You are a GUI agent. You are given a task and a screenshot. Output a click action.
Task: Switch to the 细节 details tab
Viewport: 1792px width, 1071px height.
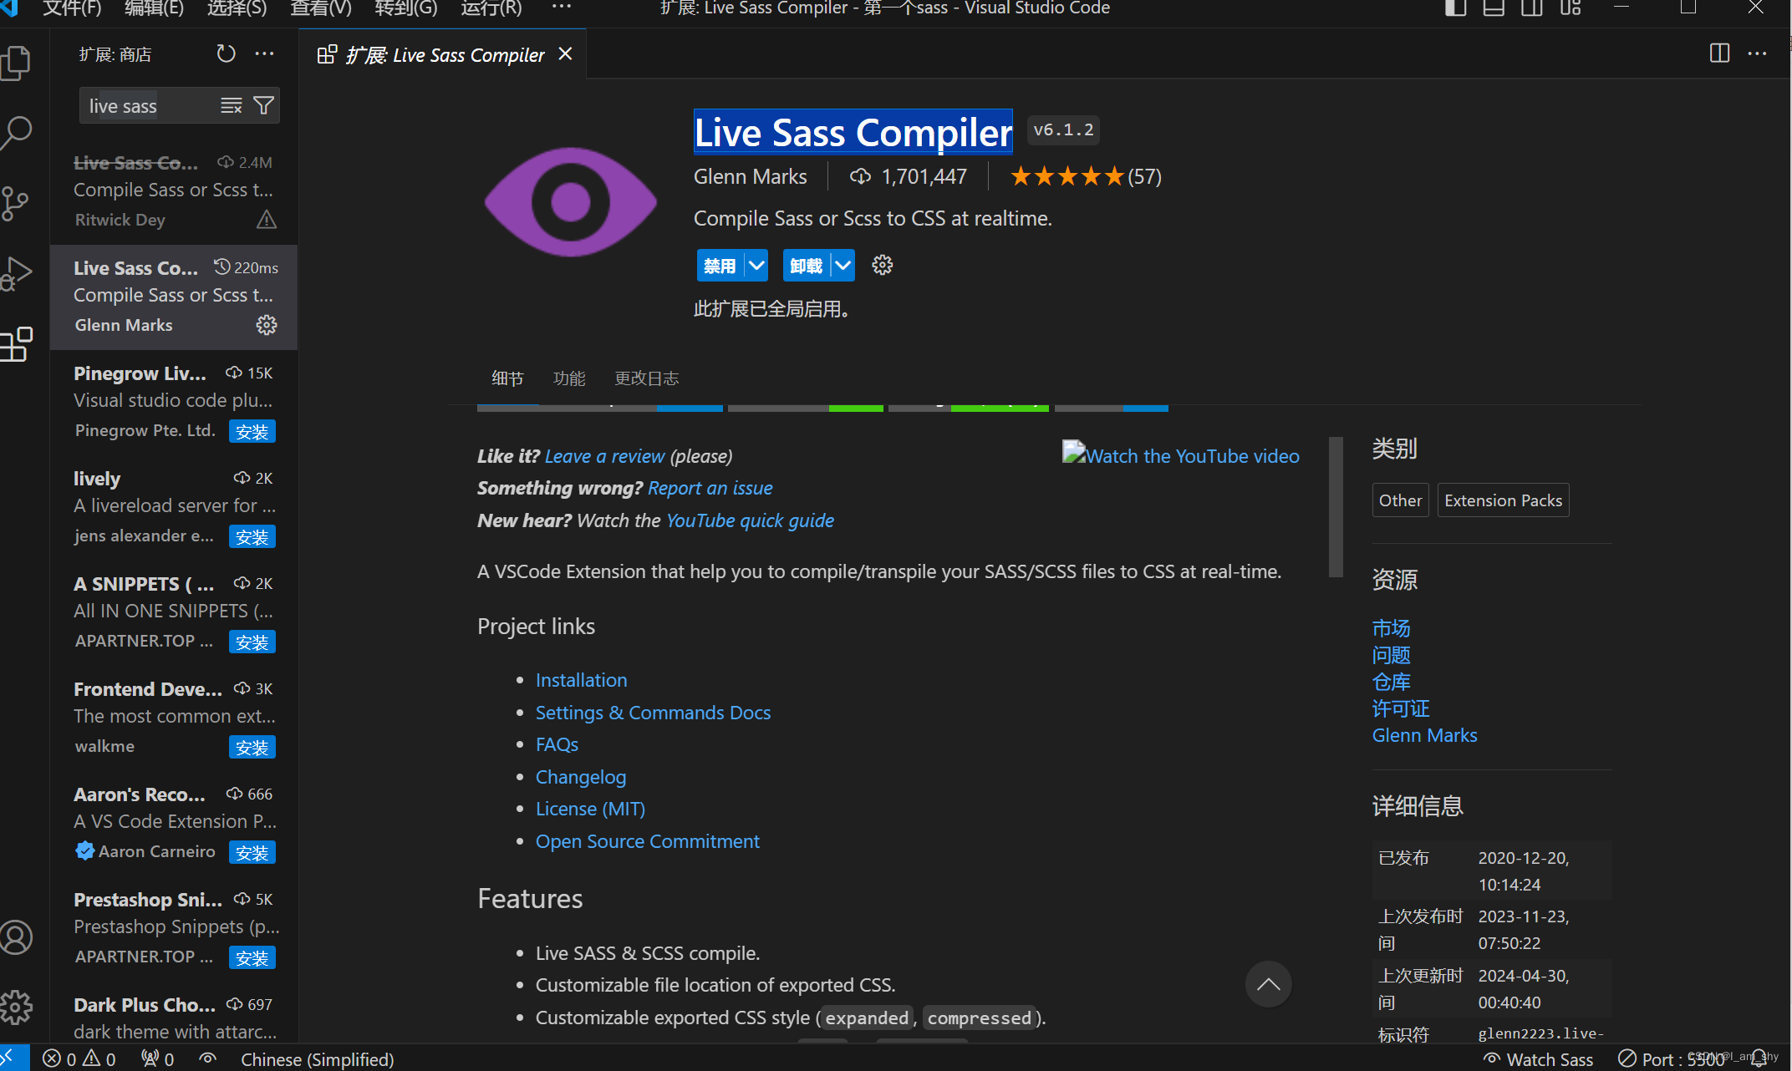507,378
